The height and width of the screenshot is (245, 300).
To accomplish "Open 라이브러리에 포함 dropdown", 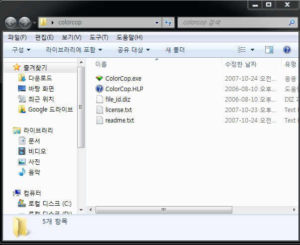I will [x=74, y=50].
